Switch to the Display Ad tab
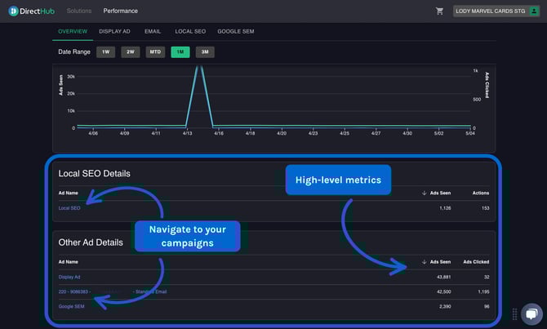The width and height of the screenshot is (547, 329). pyautogui.click(x=114, y=31)
